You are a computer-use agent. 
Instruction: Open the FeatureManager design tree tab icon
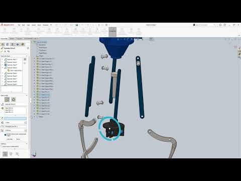(3, 44)
